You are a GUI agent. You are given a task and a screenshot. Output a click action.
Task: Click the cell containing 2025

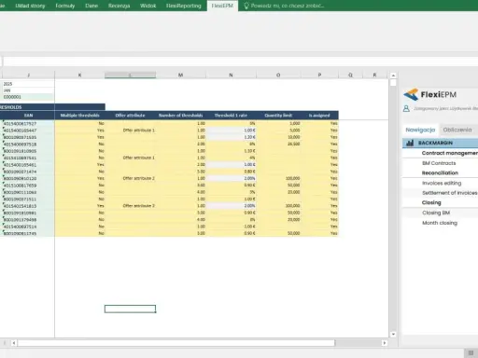click(x=28, y=84)
